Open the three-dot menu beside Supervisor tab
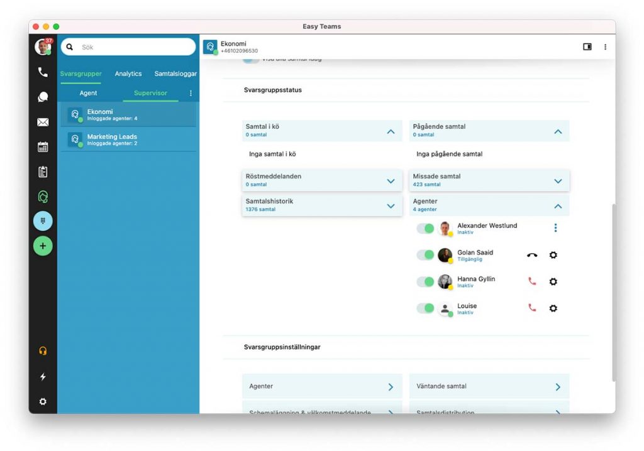Viewport: 644px width, 451px height. (191, 93)
